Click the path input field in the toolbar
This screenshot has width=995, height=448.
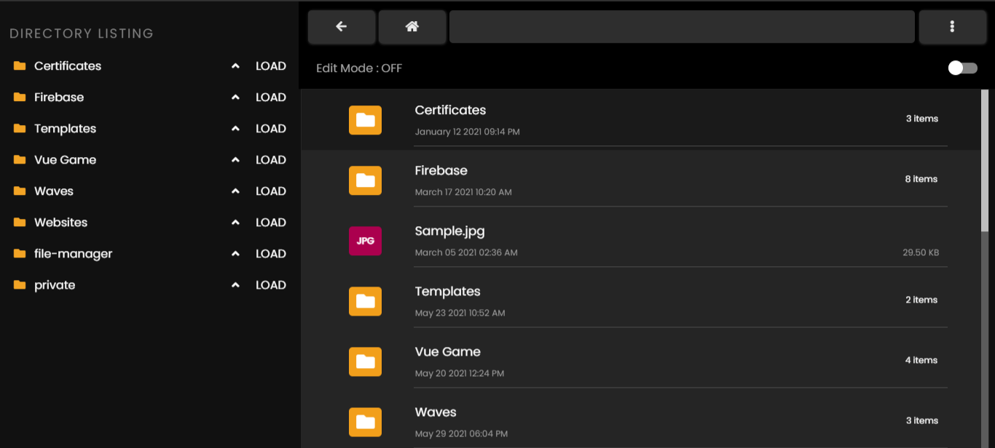tap(682, 26)
